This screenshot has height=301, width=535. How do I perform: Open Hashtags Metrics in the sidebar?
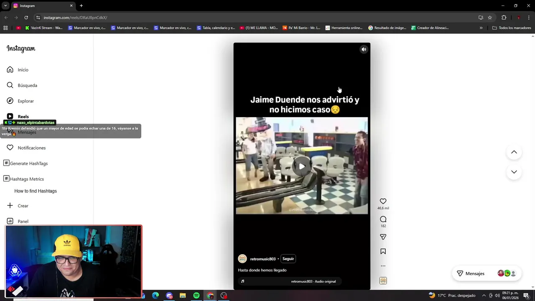(x=23, y=179)
